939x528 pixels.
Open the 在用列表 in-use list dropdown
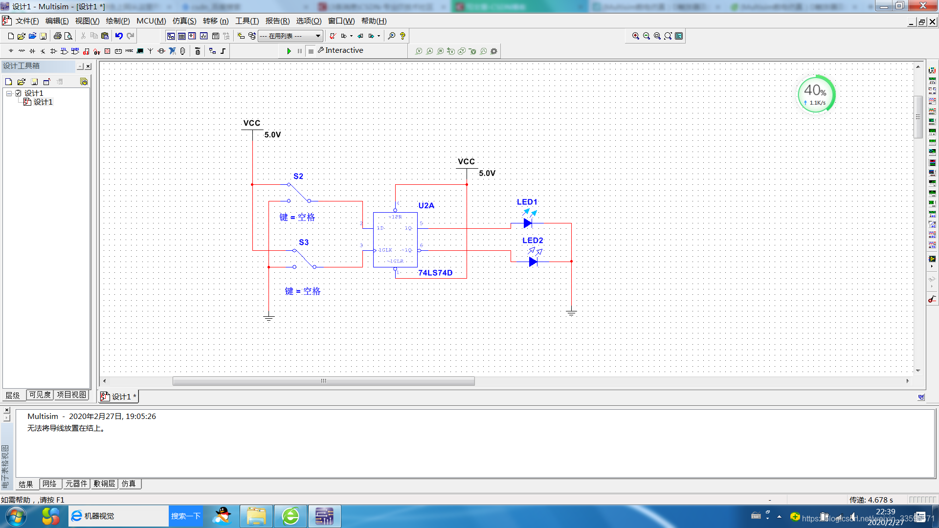(290, 36)
